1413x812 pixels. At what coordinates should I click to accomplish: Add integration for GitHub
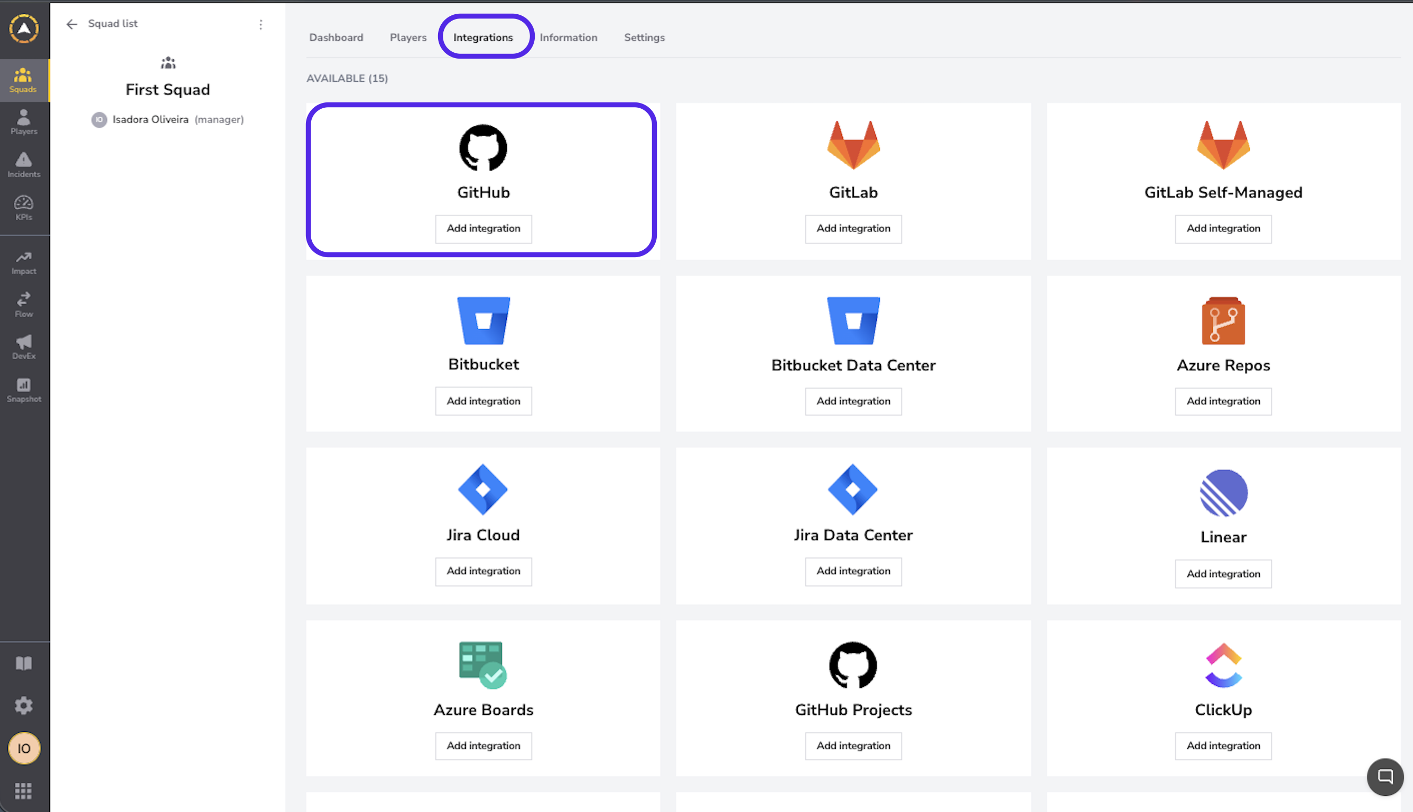point(484,229)
